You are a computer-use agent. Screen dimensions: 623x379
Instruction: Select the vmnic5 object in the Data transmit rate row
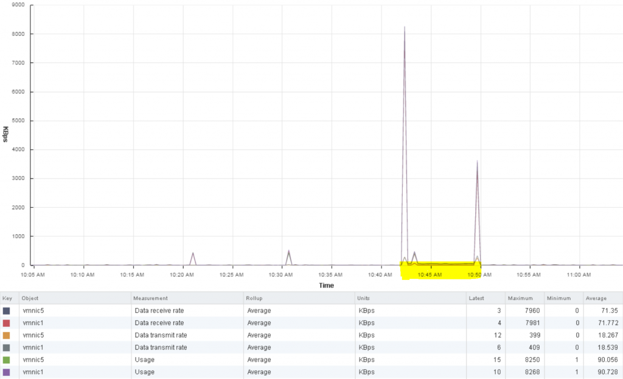point(33,335)
